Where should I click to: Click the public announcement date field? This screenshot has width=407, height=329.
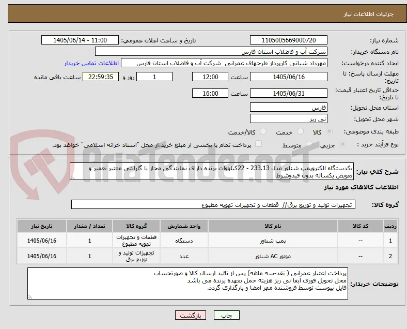pos(80,40)
